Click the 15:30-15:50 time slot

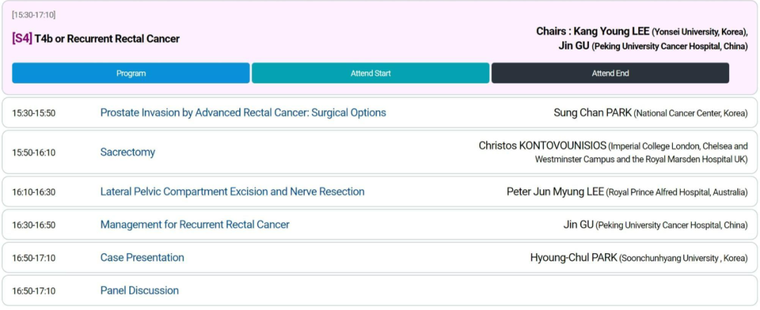(x=34, y=113)
